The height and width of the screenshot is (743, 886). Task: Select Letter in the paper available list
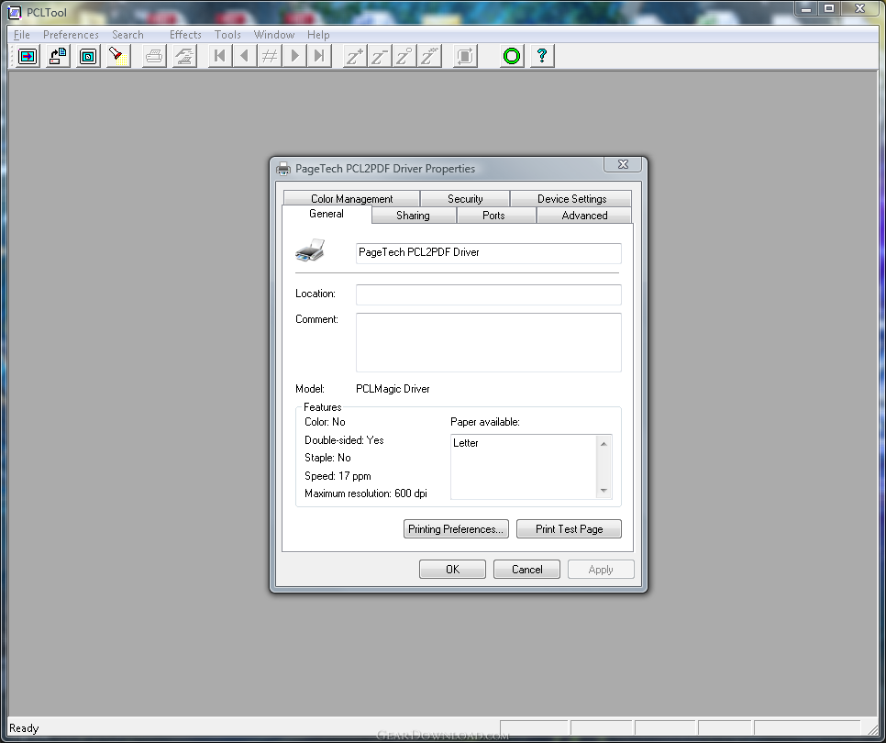466,443
